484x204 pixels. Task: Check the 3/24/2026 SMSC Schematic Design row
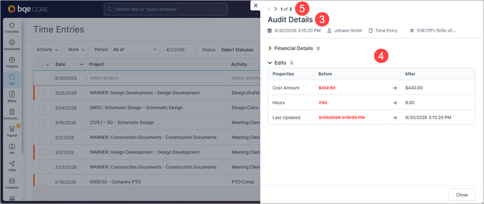(42, 107)
